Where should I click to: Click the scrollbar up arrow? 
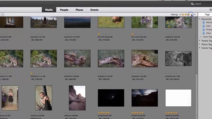pyautogui.click(x=196, y=18)
